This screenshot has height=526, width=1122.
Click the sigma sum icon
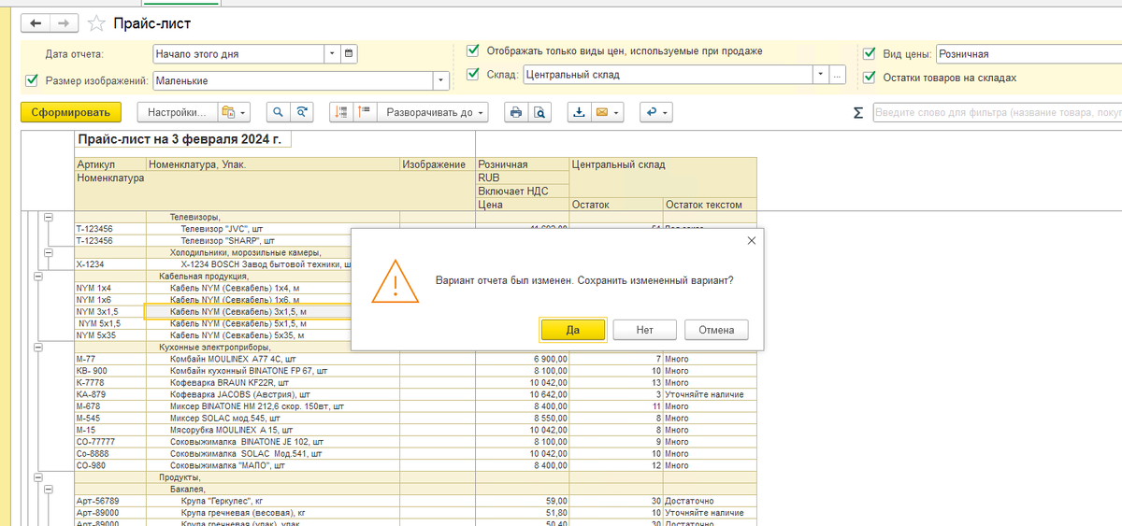(x=858, y=112)
